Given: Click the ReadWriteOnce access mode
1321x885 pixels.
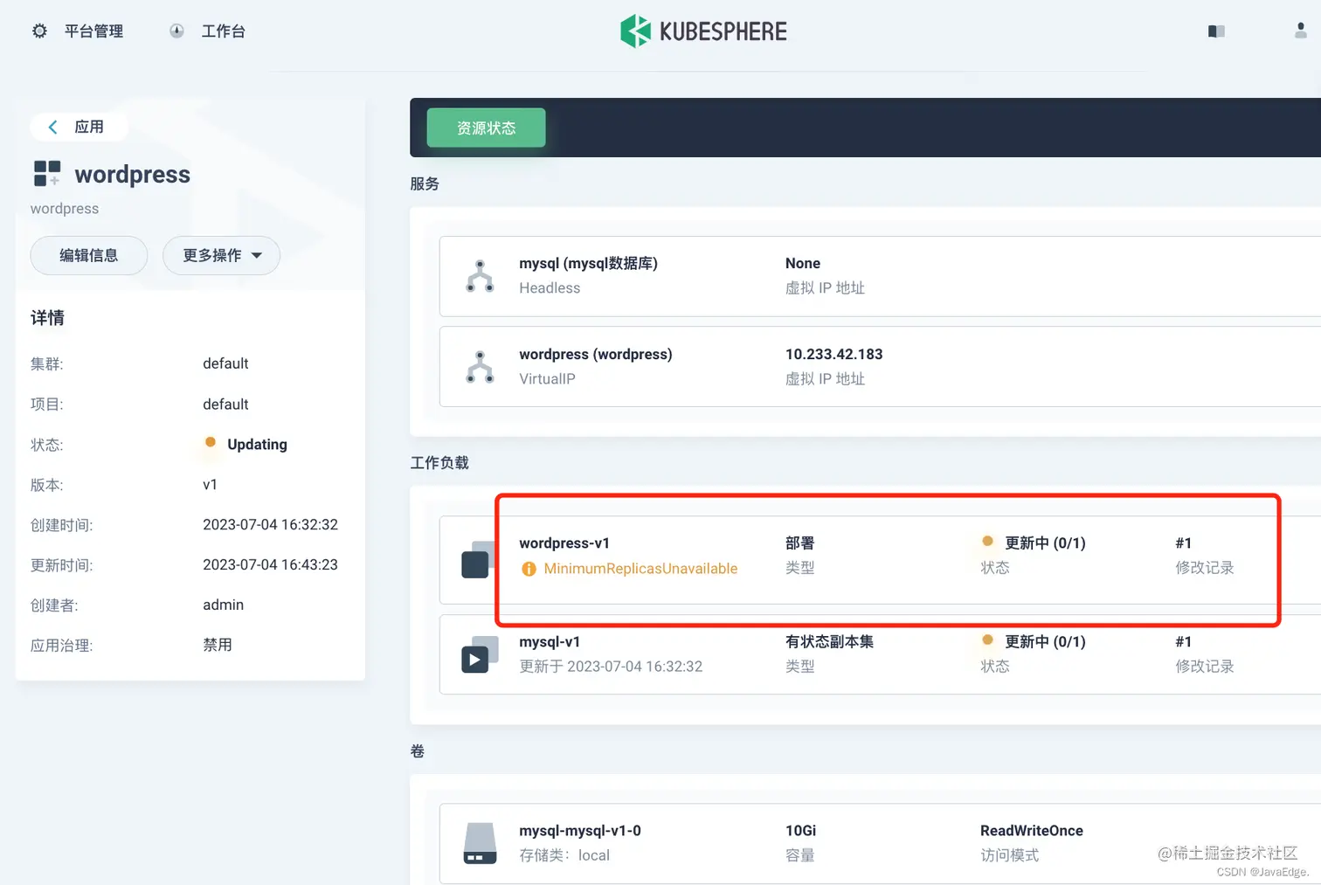Looking at the screenshot, I should [x=1032, y=831].
